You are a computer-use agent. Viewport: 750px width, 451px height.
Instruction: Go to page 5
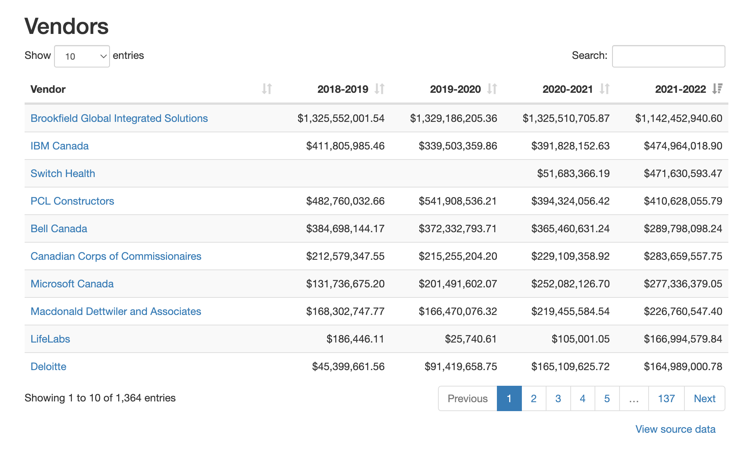607,398
